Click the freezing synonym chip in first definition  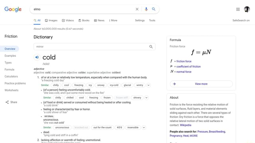(x=79, y=85)
